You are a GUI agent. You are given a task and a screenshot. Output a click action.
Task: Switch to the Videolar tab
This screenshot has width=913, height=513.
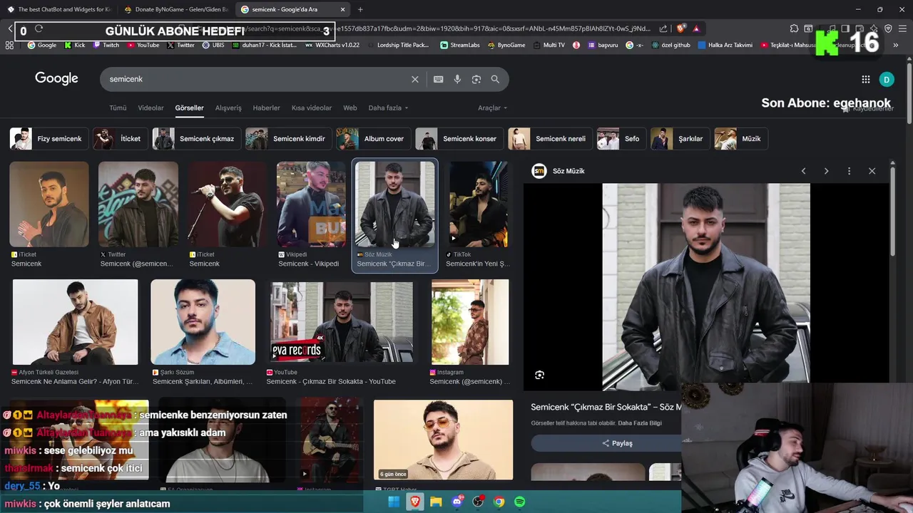151,108
